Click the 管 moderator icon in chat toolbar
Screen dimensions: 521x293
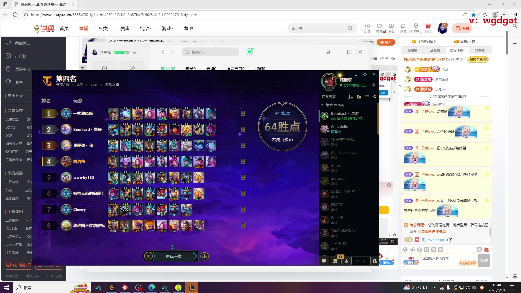click(x=434, y=250)
